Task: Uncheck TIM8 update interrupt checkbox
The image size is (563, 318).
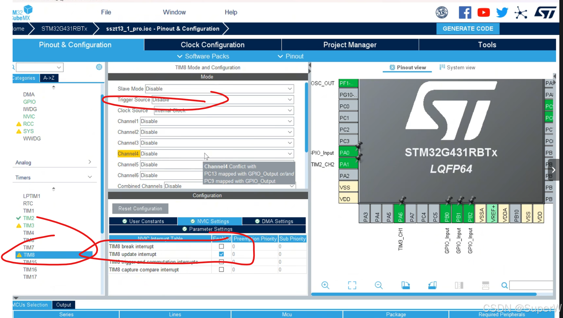Action: pyautogui.click(x=221, y=254)
